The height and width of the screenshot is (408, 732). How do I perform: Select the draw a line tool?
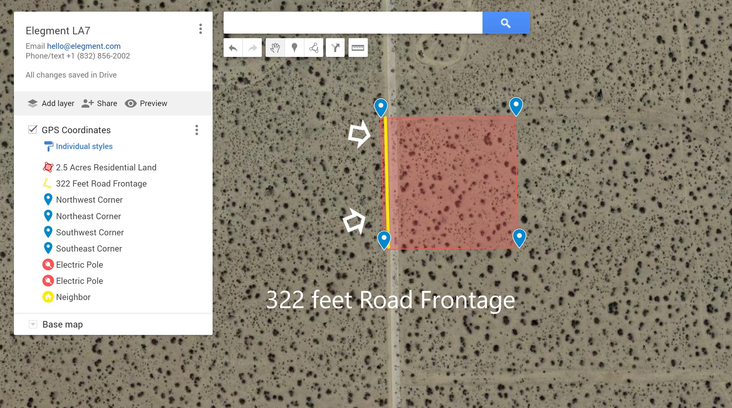(314, 48)
